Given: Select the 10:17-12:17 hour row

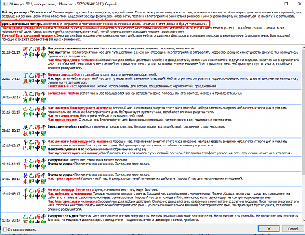Looking at the screenshot, I should point(151,147).
